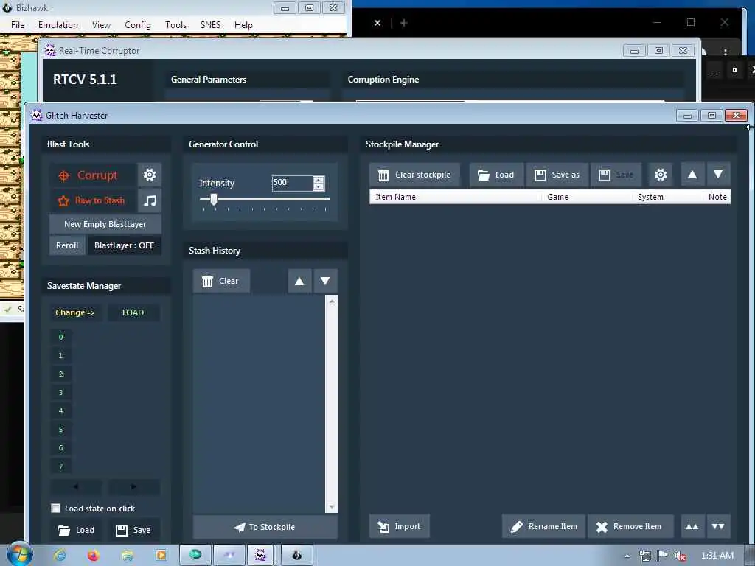Screen dimensions: 755x566
Task: Open Blast Tools gear settings beside Corrupt
Action: 149,175
